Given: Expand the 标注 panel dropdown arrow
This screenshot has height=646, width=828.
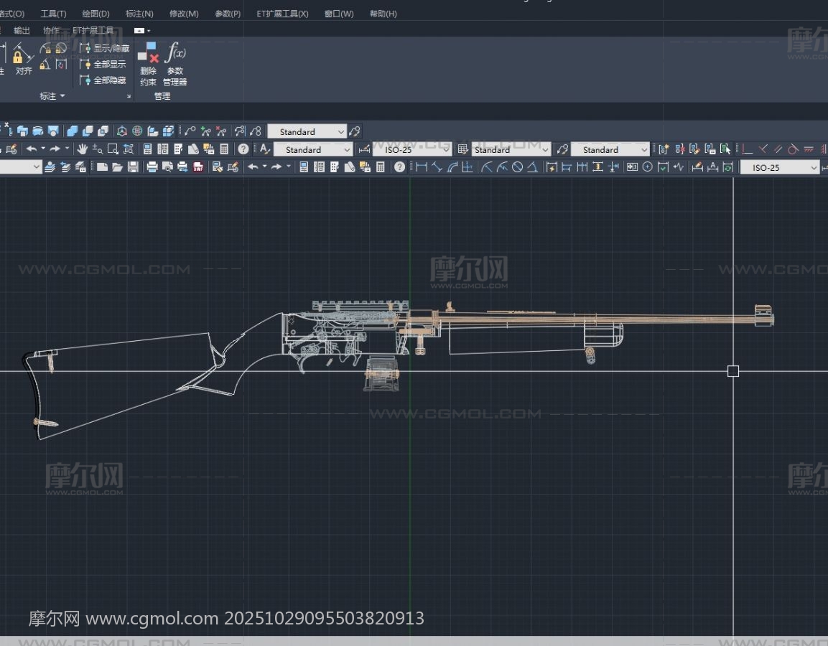Looking at the screenshot, I should click(62, 96).
